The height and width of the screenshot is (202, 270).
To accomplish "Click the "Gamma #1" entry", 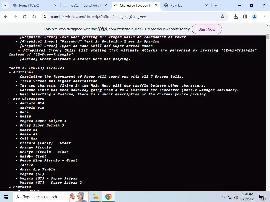I will (28, 130).
